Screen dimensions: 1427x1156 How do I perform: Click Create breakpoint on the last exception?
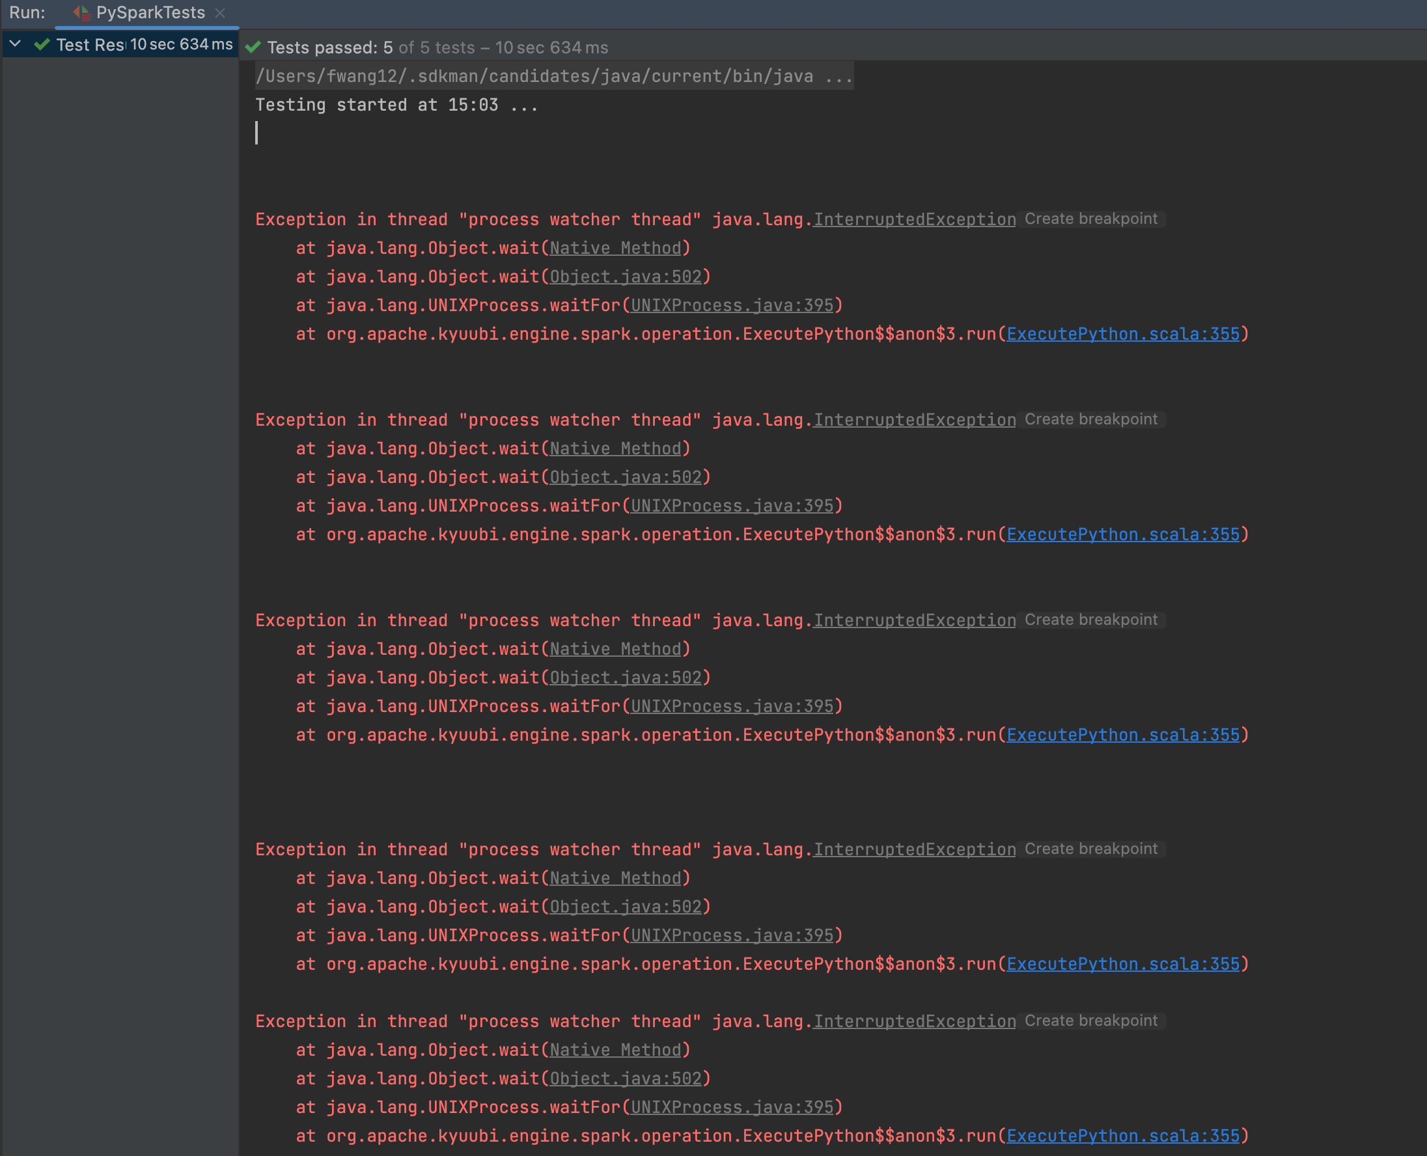click(x=1090, y=1021)
